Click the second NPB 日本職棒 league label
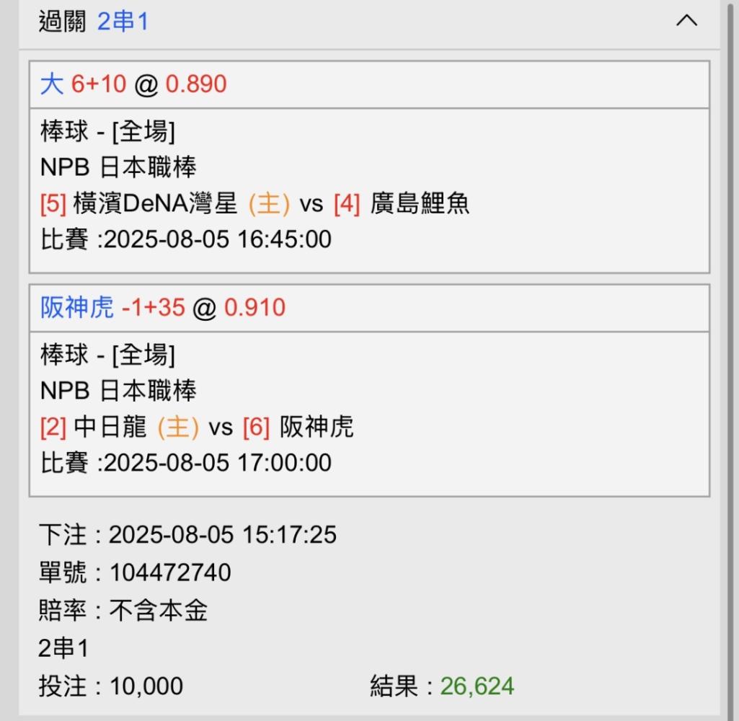This screenshot has height=721, width=739. point(118,391)
